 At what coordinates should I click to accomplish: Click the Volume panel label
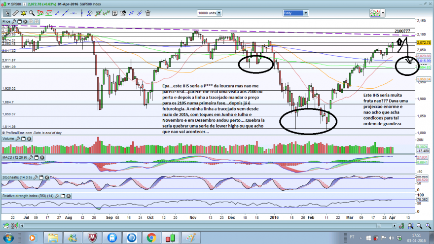8,139
